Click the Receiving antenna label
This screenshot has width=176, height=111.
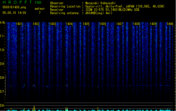[x=64, y=13]
